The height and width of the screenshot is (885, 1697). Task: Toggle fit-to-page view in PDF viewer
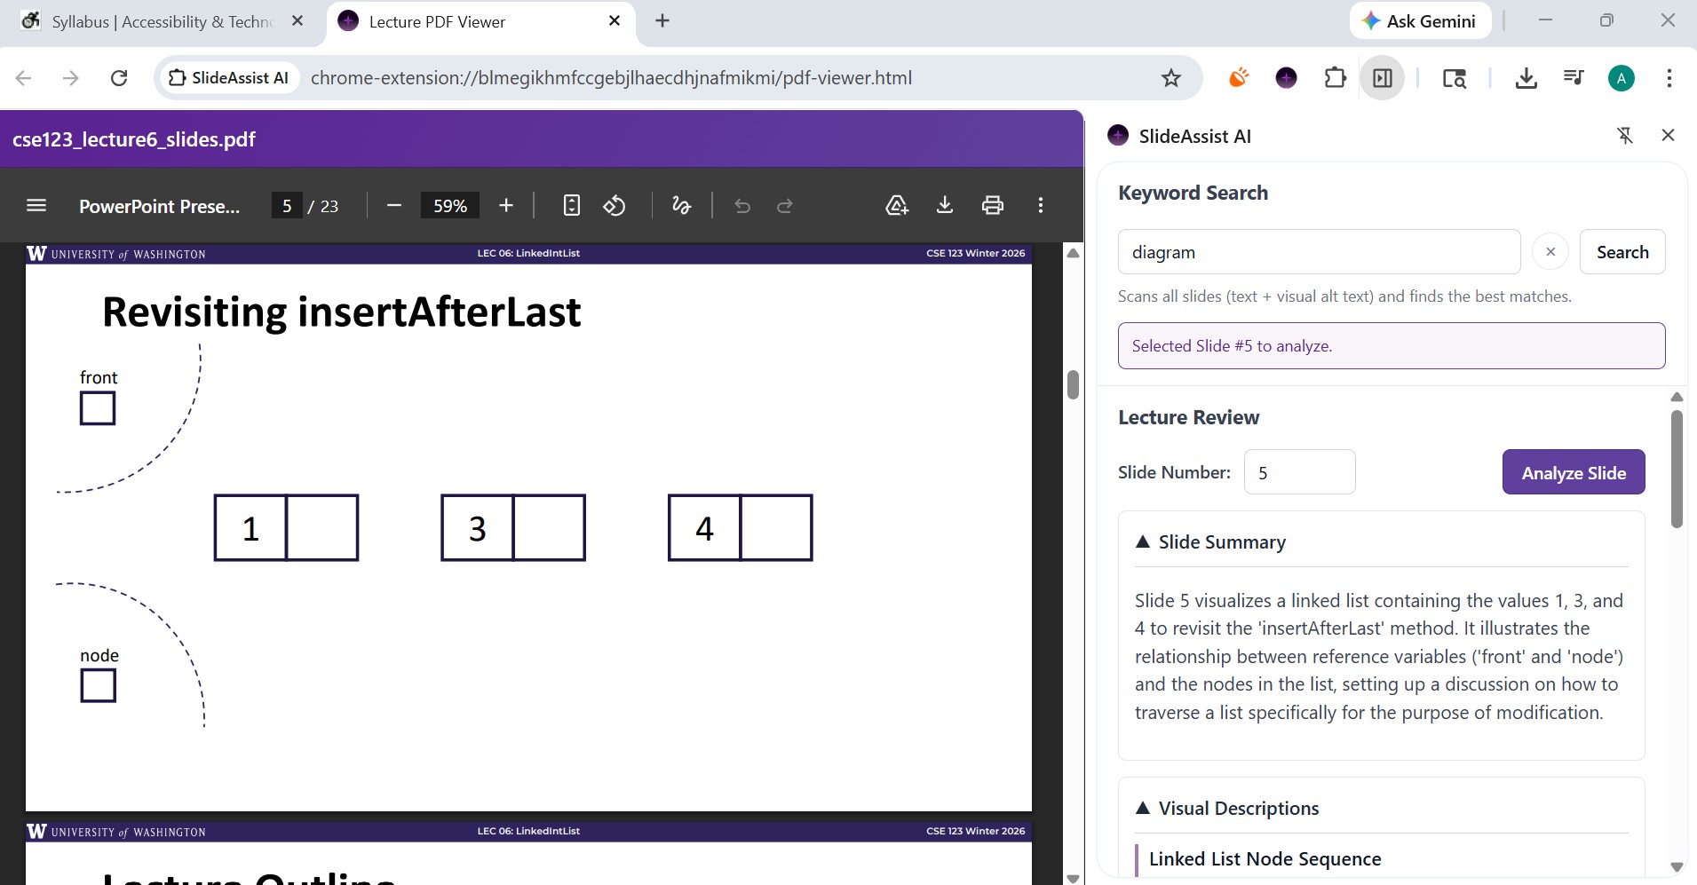coord(570,205)
